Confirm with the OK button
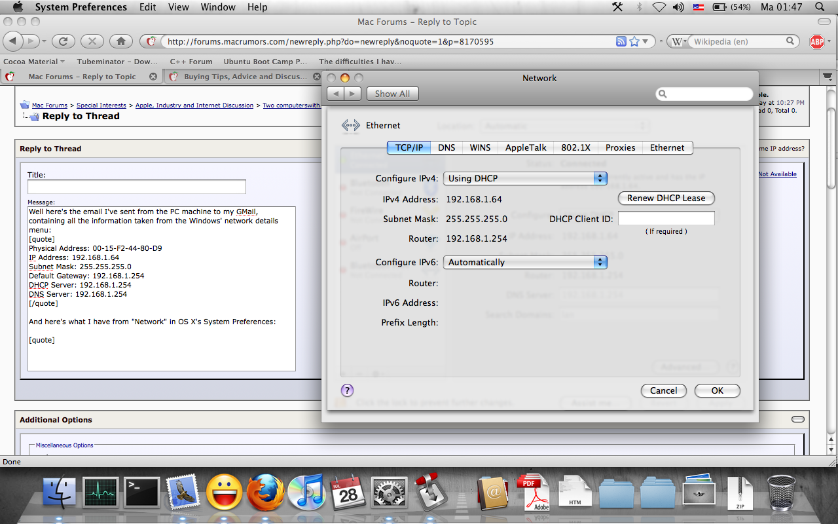The width and height of the screenshot is (838, 524). click(x=717, y=390)
